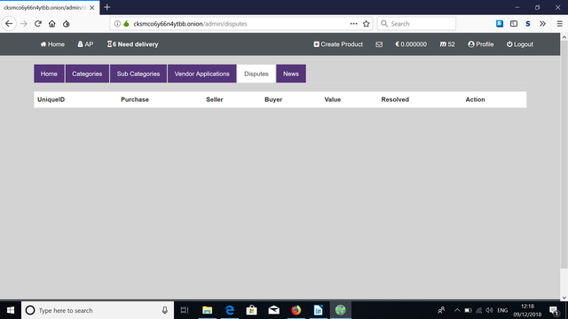View 6 Need delivery orders

tap(132, 44)
